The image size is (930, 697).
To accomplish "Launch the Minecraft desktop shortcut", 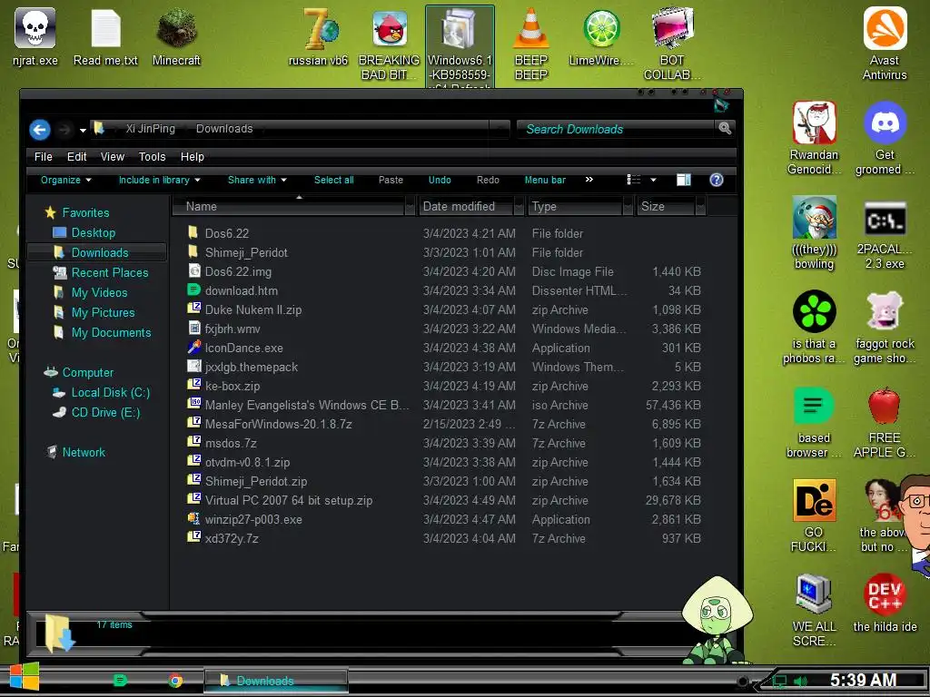I will 176,37.
